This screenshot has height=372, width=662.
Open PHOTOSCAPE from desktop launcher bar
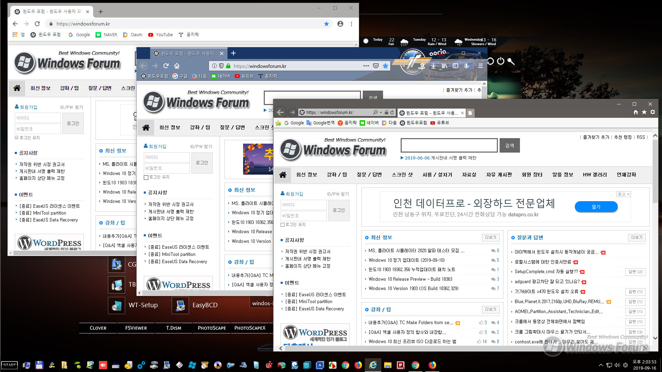click(x=212, y=328)
